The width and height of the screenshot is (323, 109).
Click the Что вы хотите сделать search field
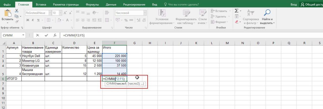point(181,5)
